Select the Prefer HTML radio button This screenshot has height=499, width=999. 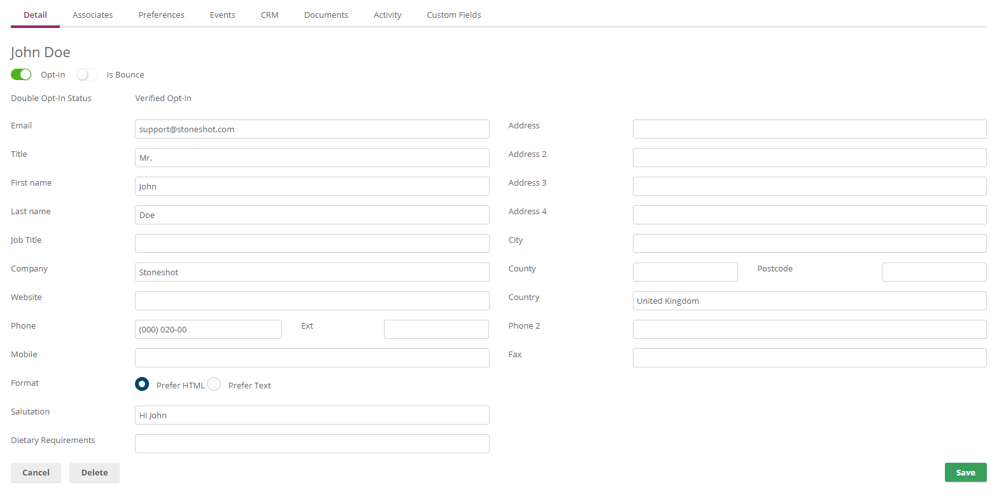pos(142,384)
